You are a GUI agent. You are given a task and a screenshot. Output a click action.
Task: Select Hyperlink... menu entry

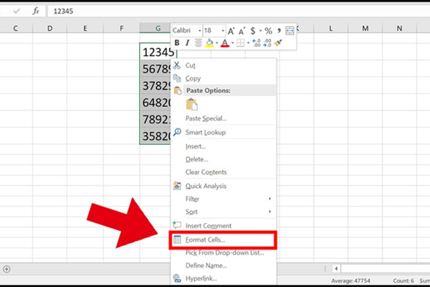pos(224,278)
